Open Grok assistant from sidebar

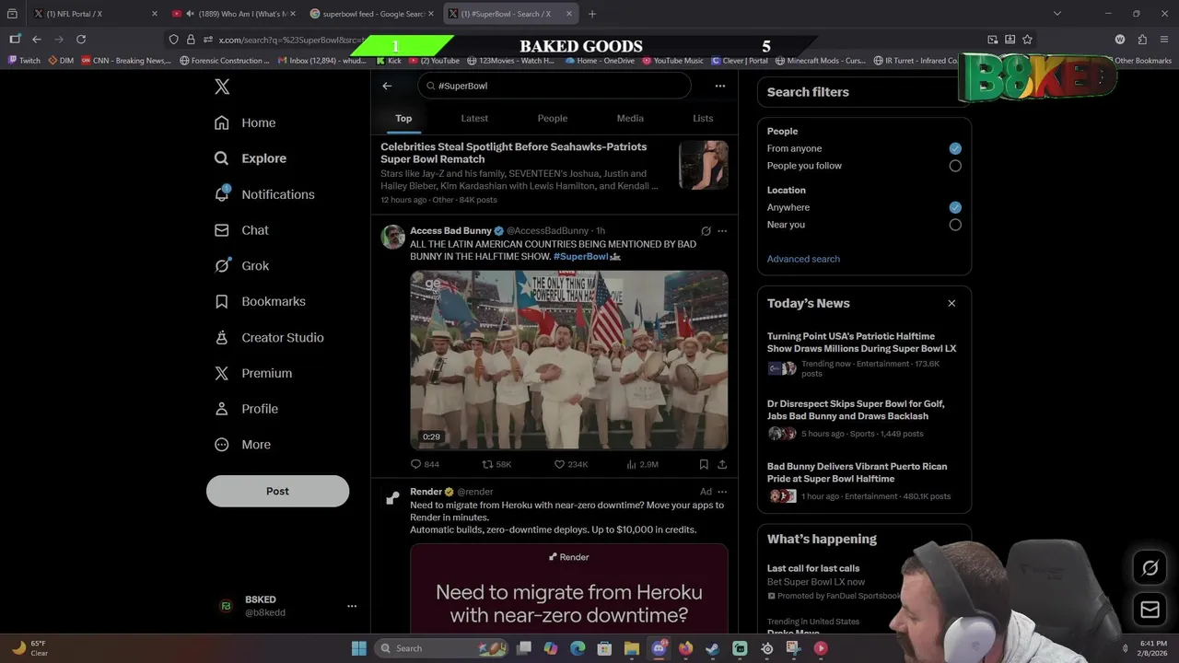click(241, 265)
